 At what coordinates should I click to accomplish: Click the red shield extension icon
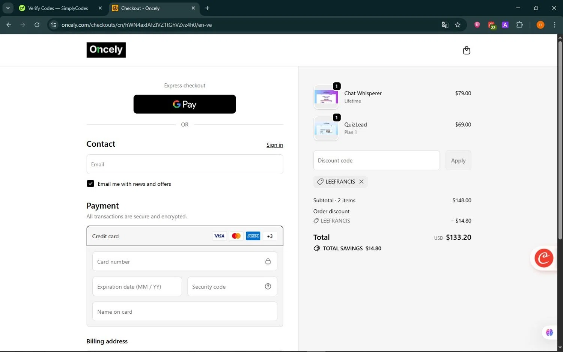477,25
